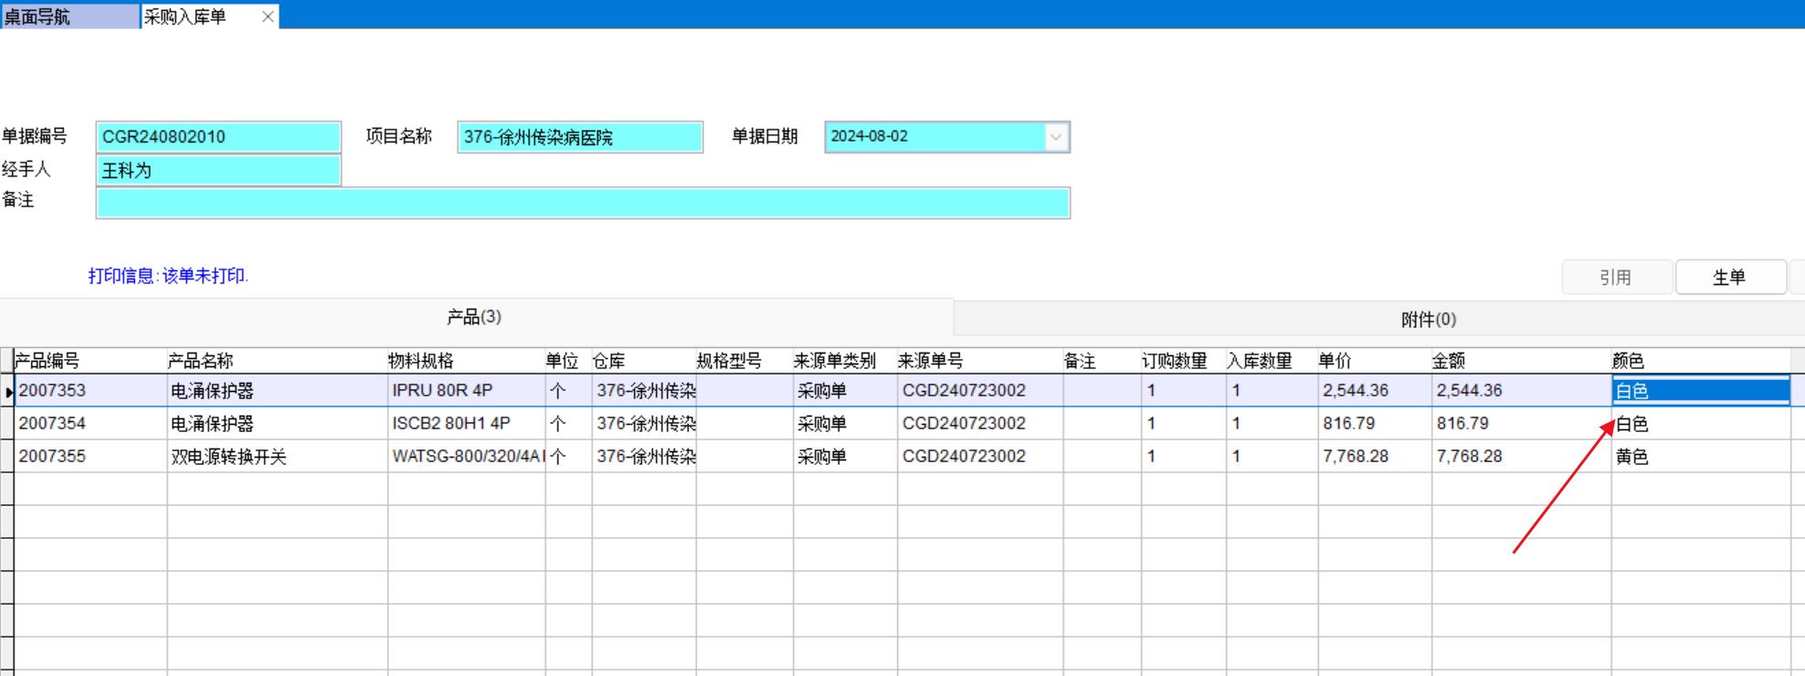
Task: Click the 打印信息 unprinted status text
Action: pyautogui.click(x=168, y=276)
